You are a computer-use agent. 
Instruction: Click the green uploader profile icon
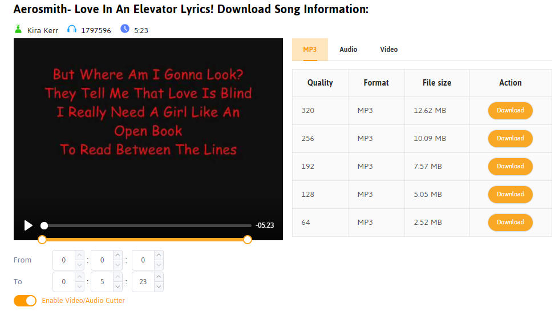18,29
